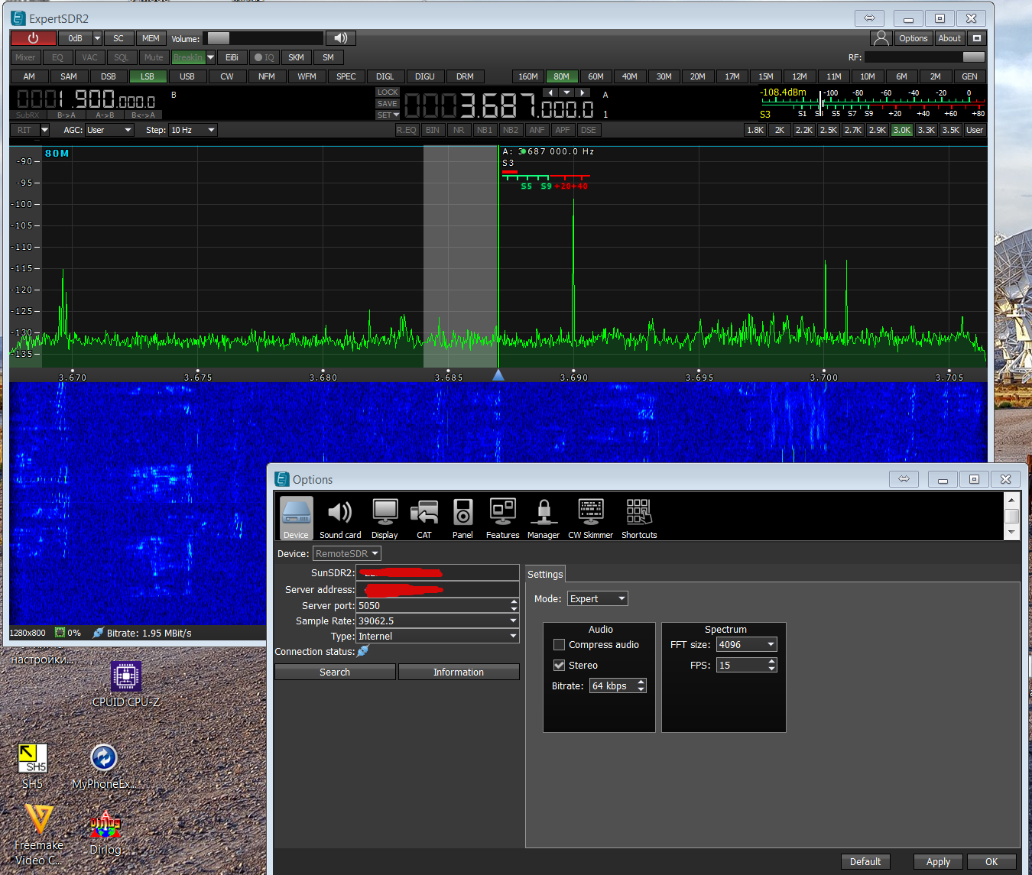Open the About button in ExpertSDR2
The width and height of the screenshot is (1032, 875).
point(949,38)
